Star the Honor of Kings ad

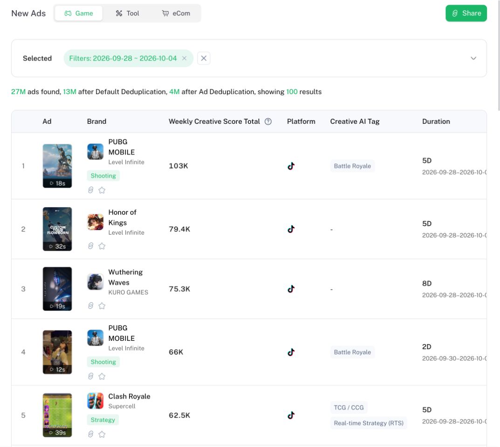[102, 246]
